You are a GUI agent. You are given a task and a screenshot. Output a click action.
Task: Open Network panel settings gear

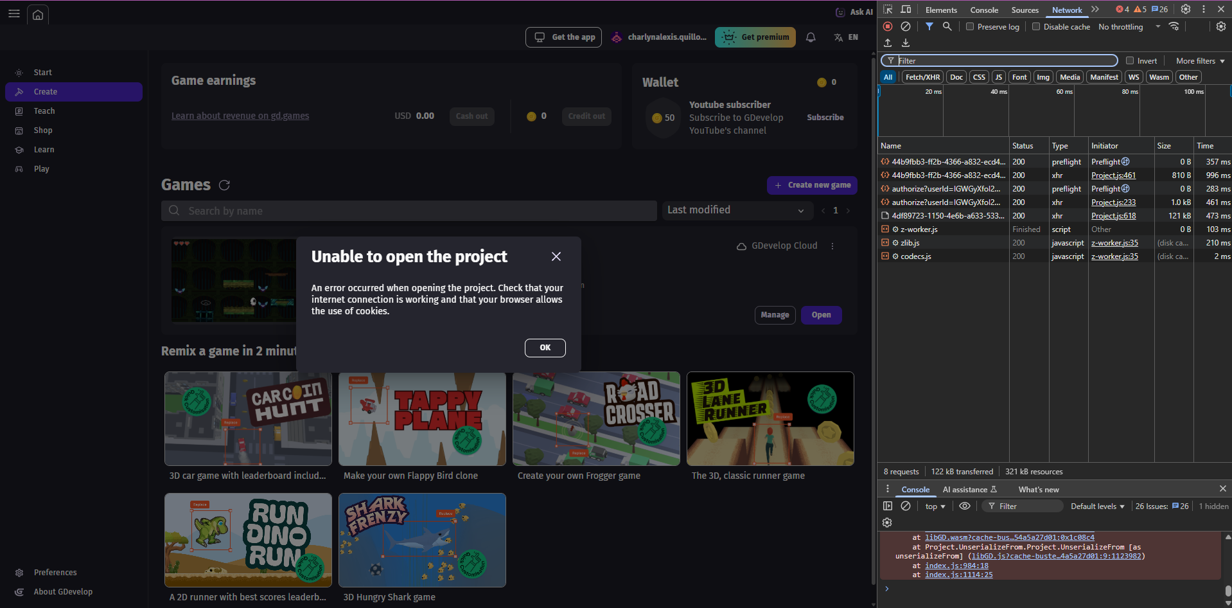pos(1221,26)
